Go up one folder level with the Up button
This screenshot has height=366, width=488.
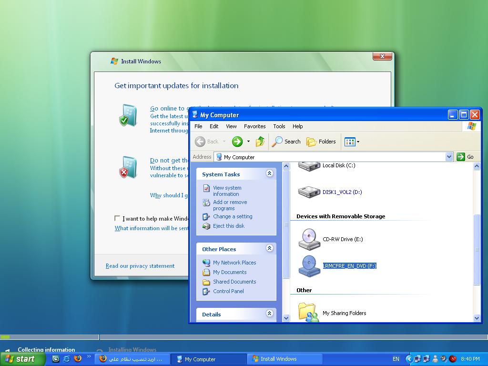pyautogui.click(x=260, y=142)
